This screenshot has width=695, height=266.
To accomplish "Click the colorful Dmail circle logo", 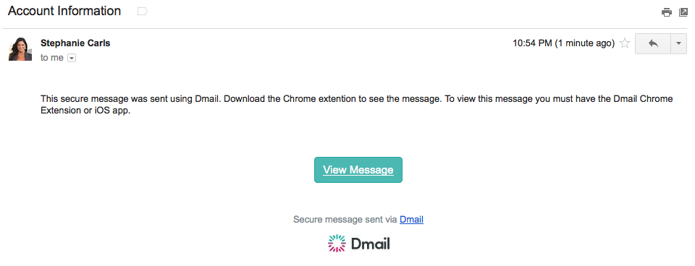I will 337,243.
